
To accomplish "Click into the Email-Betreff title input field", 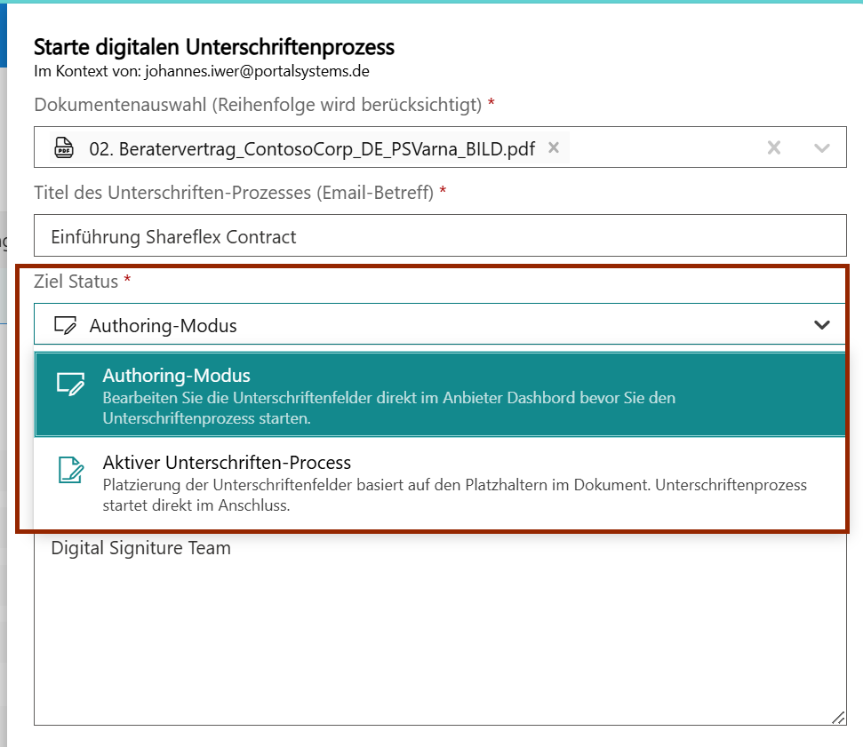I will (440, 236).
